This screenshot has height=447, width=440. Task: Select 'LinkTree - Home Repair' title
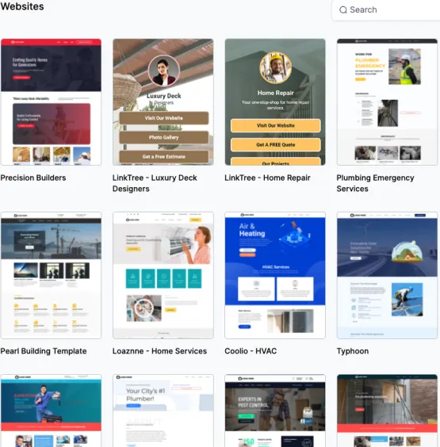pyautogui.click(x=267, y=178)
